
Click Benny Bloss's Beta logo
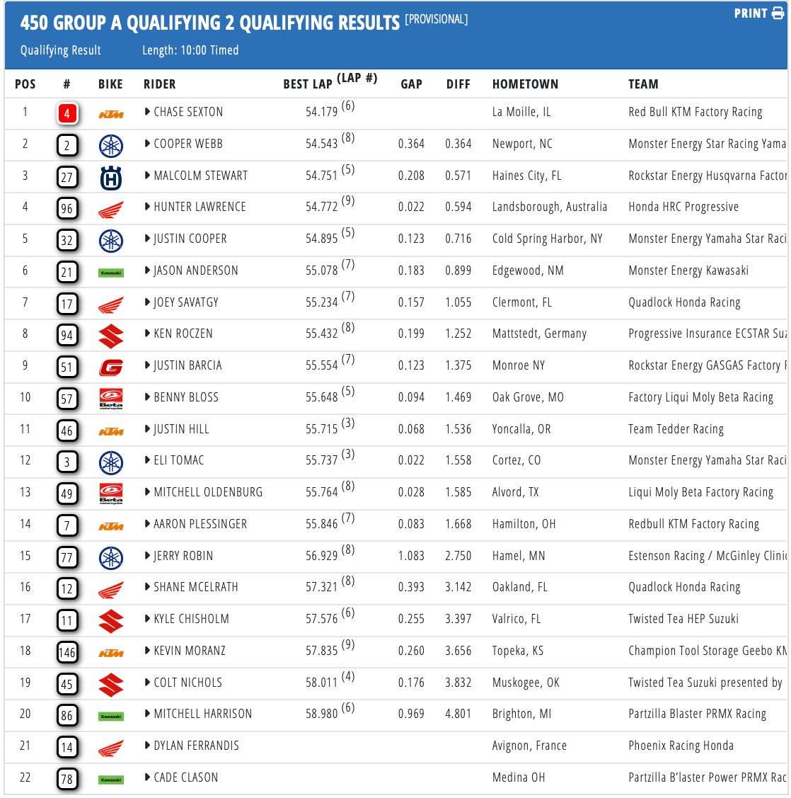pyautogui.click(x=110, y=399)
